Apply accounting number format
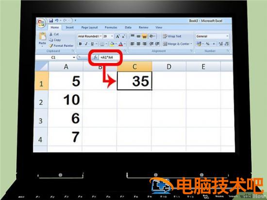The image size is (267, 200). click(x=199, y=44)
